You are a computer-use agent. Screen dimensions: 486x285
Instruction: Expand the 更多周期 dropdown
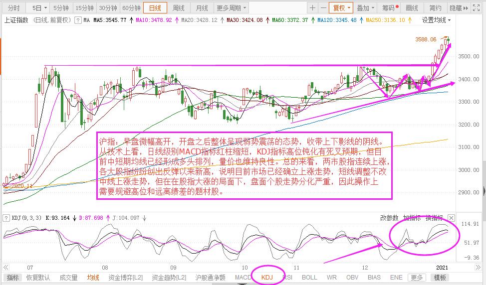point(231,8)
